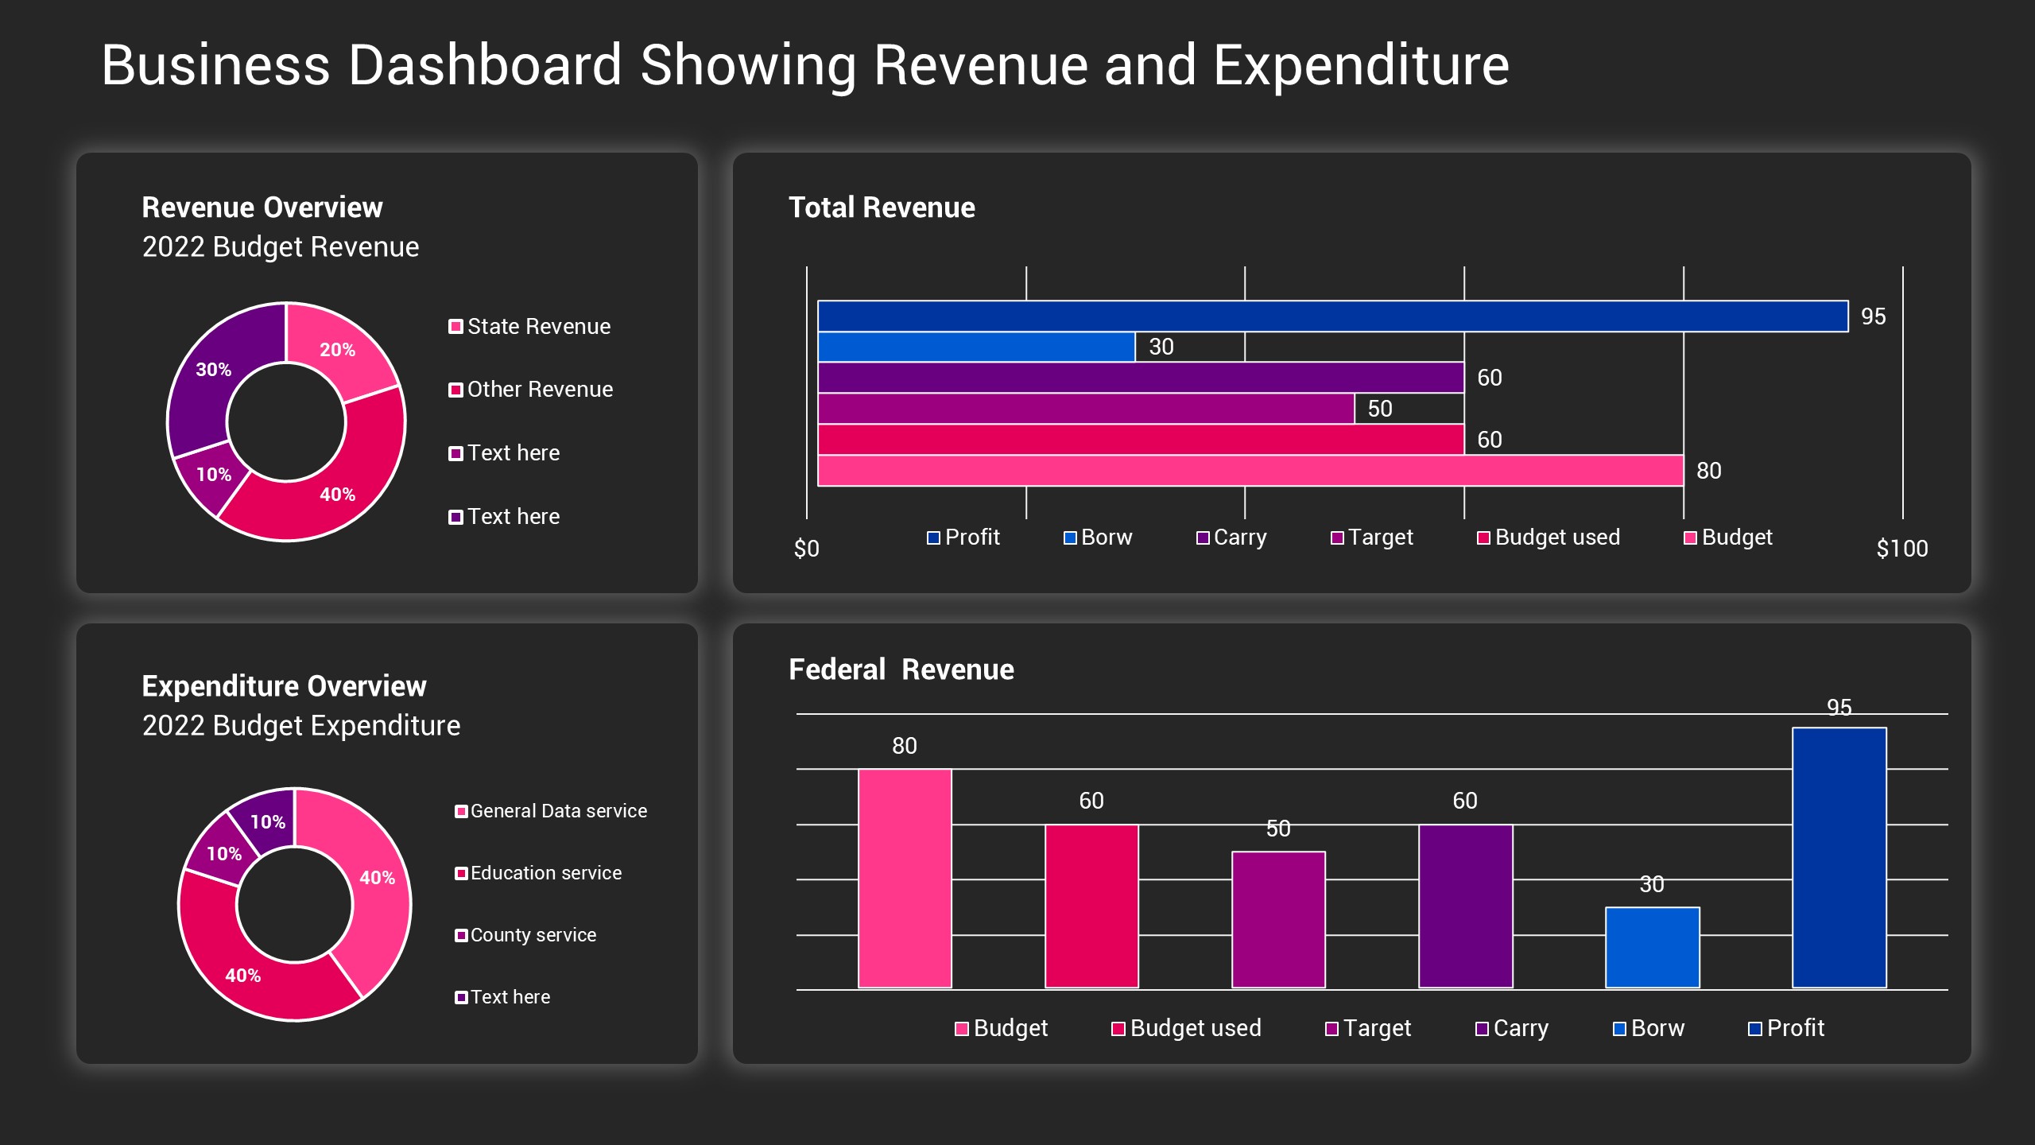Click the 30% purple segment of the revenue donut
This screenshot has height=1145, width=2035.
coord(213,371)
